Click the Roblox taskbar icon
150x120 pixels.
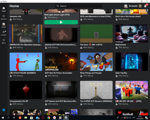pyautogui.click(x=66, y=118)
